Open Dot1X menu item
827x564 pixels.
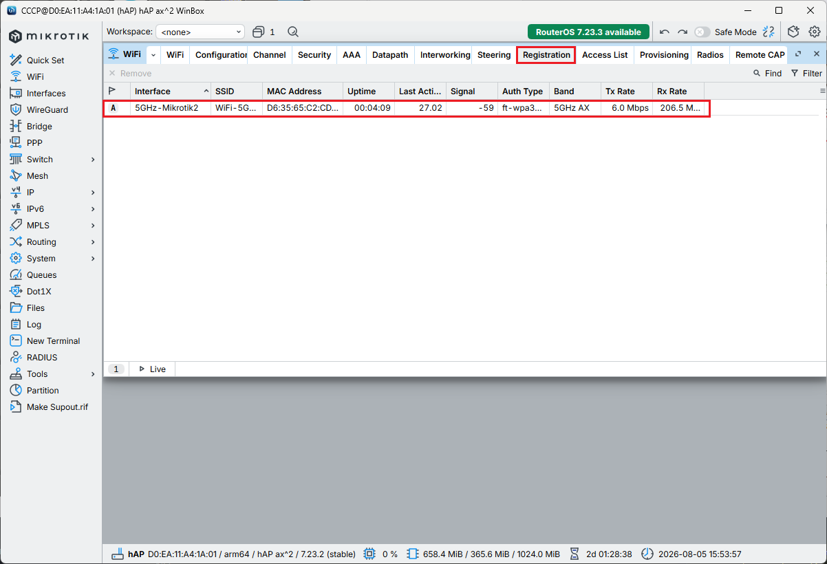(39, 292)
